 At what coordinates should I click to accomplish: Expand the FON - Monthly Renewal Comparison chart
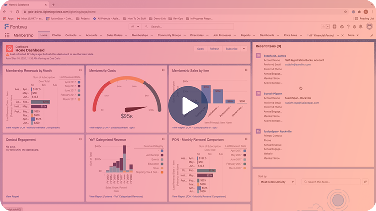pos(246,139)
